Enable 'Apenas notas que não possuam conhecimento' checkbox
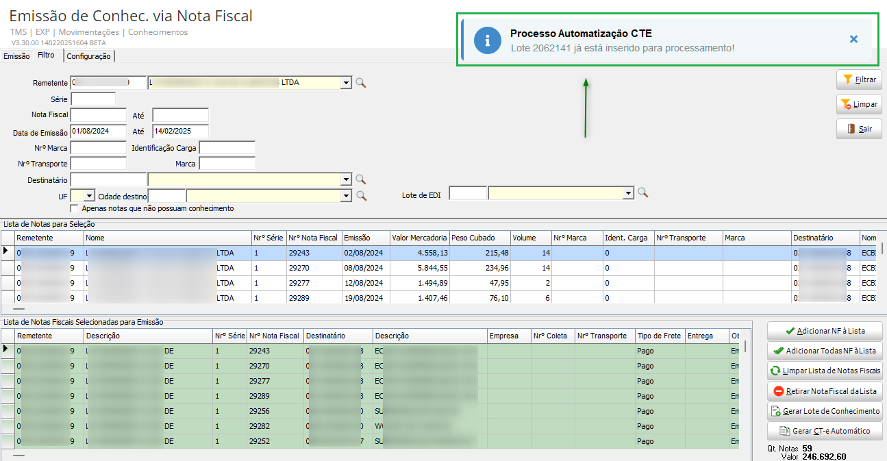The height and width of the screenshot is (461, 887). [x=75, y=208]
